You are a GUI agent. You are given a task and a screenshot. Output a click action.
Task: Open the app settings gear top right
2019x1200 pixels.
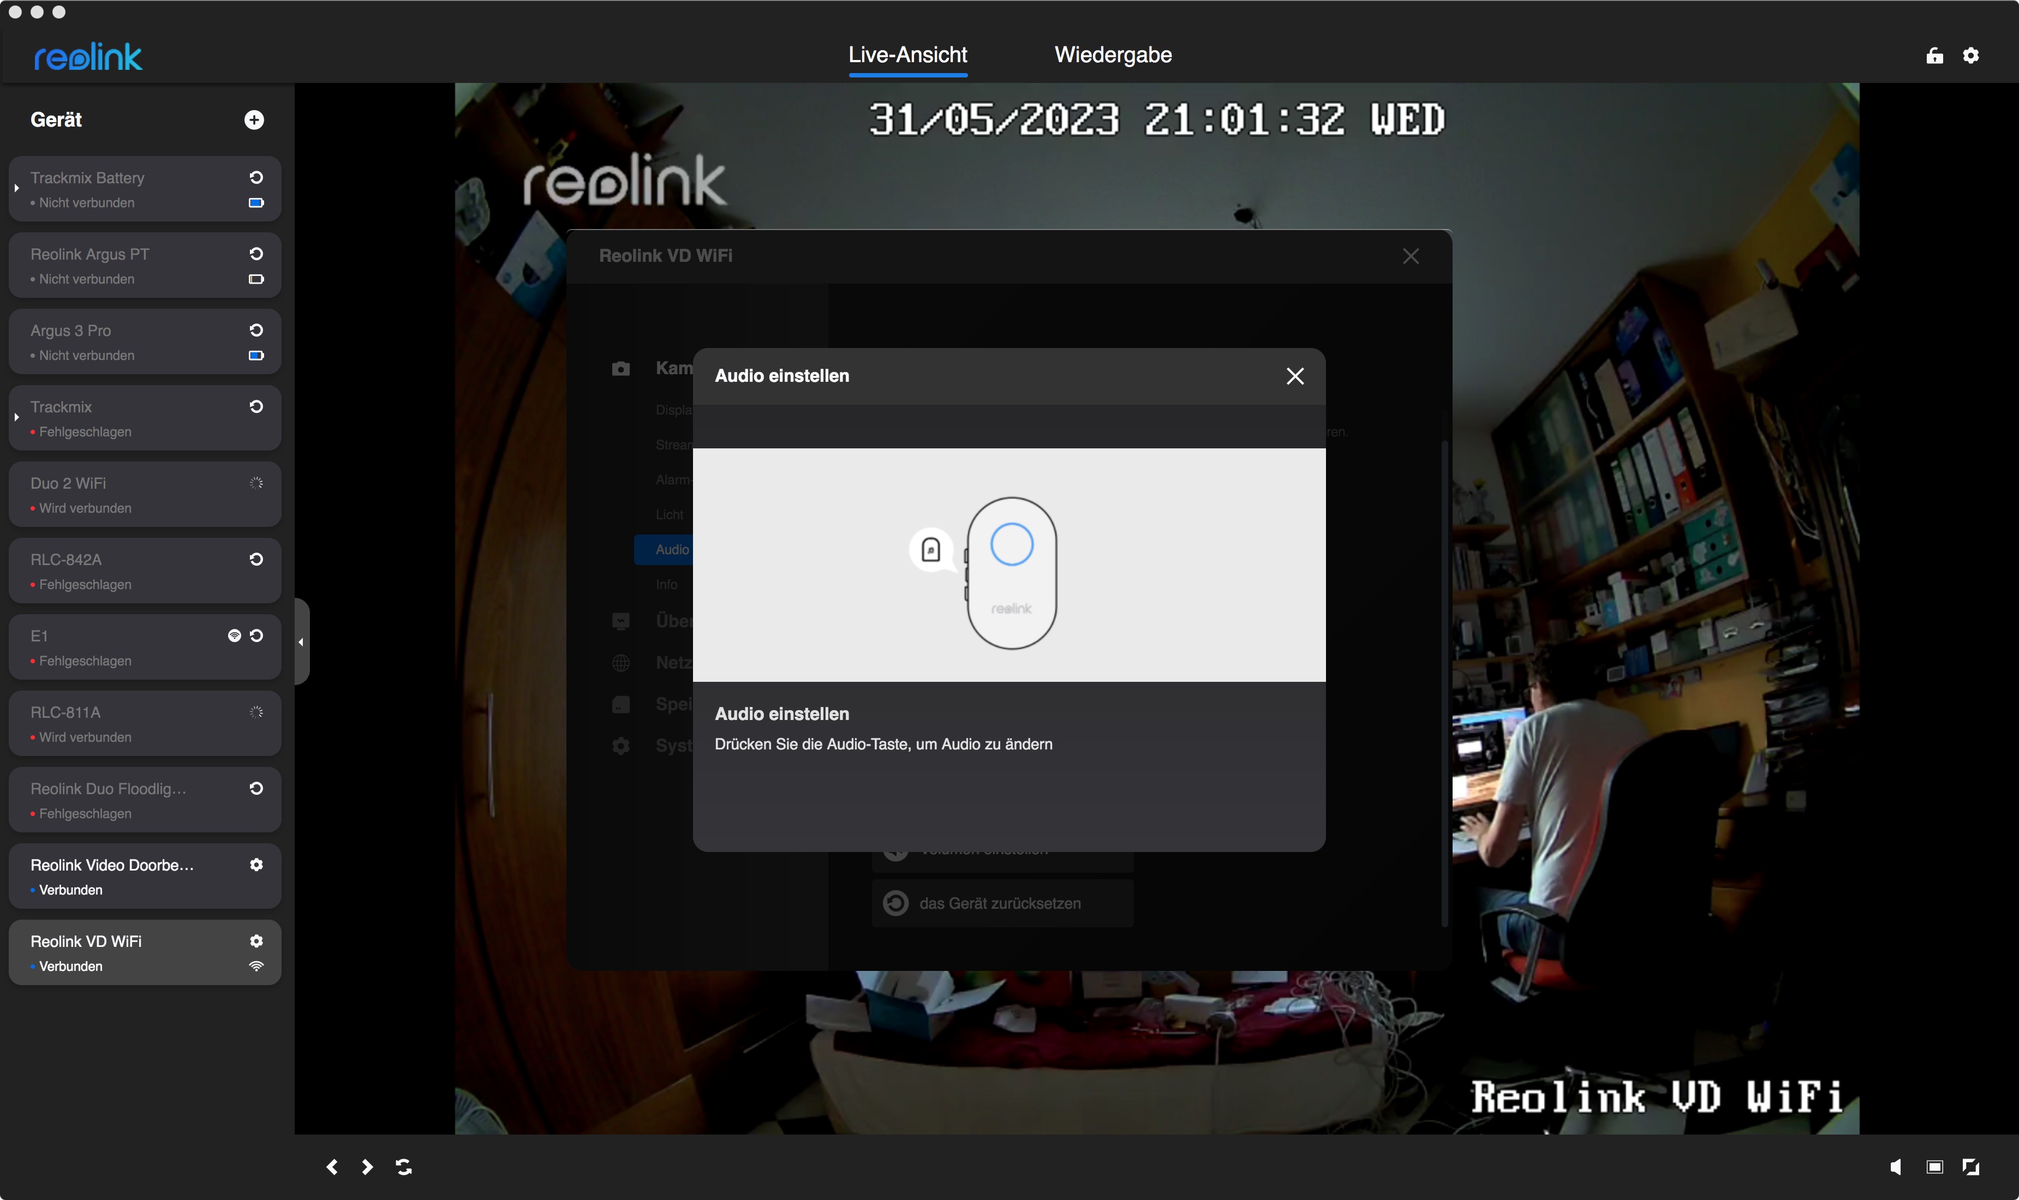[1970, 55]
